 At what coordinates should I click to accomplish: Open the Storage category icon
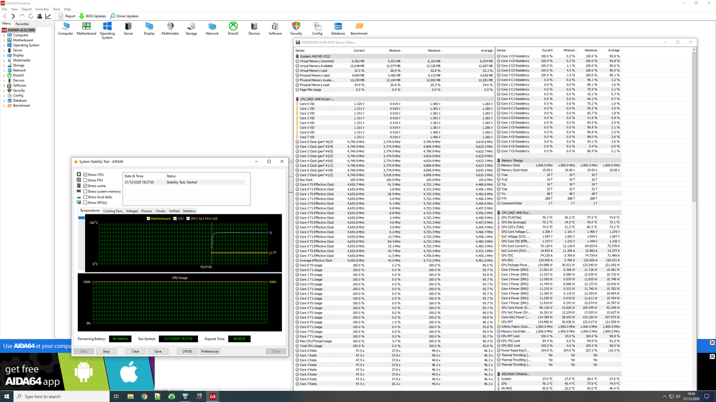pos(191,28)
